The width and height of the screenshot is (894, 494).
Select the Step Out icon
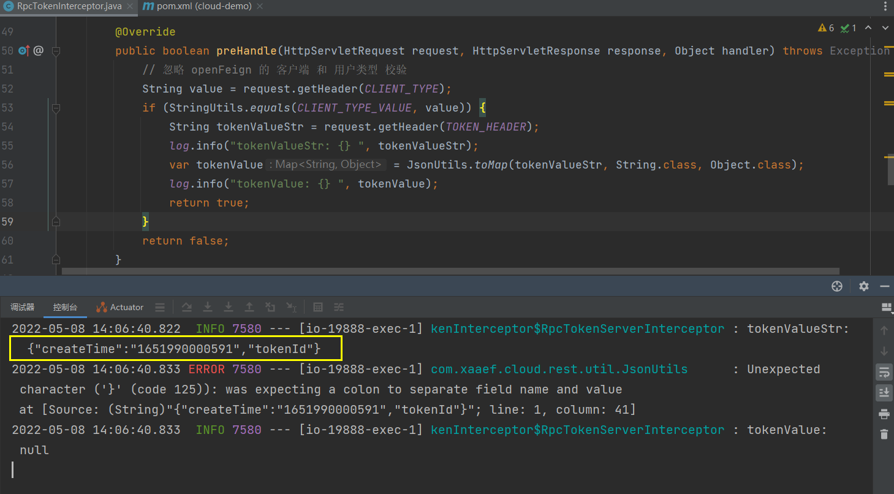point(249,307)
